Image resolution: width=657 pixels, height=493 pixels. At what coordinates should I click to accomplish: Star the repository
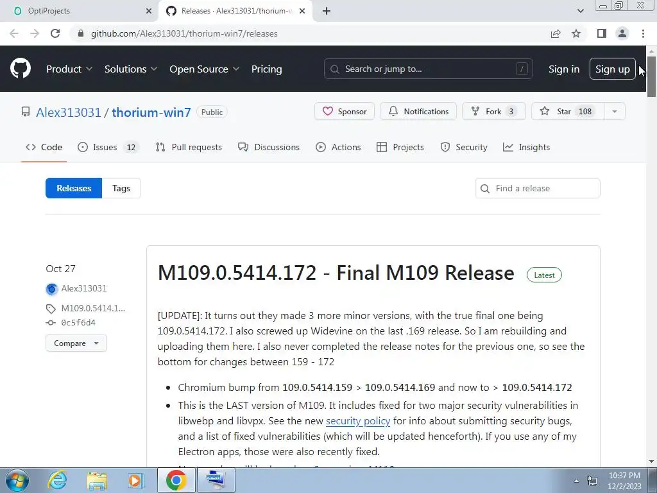[x=567, y=112]
